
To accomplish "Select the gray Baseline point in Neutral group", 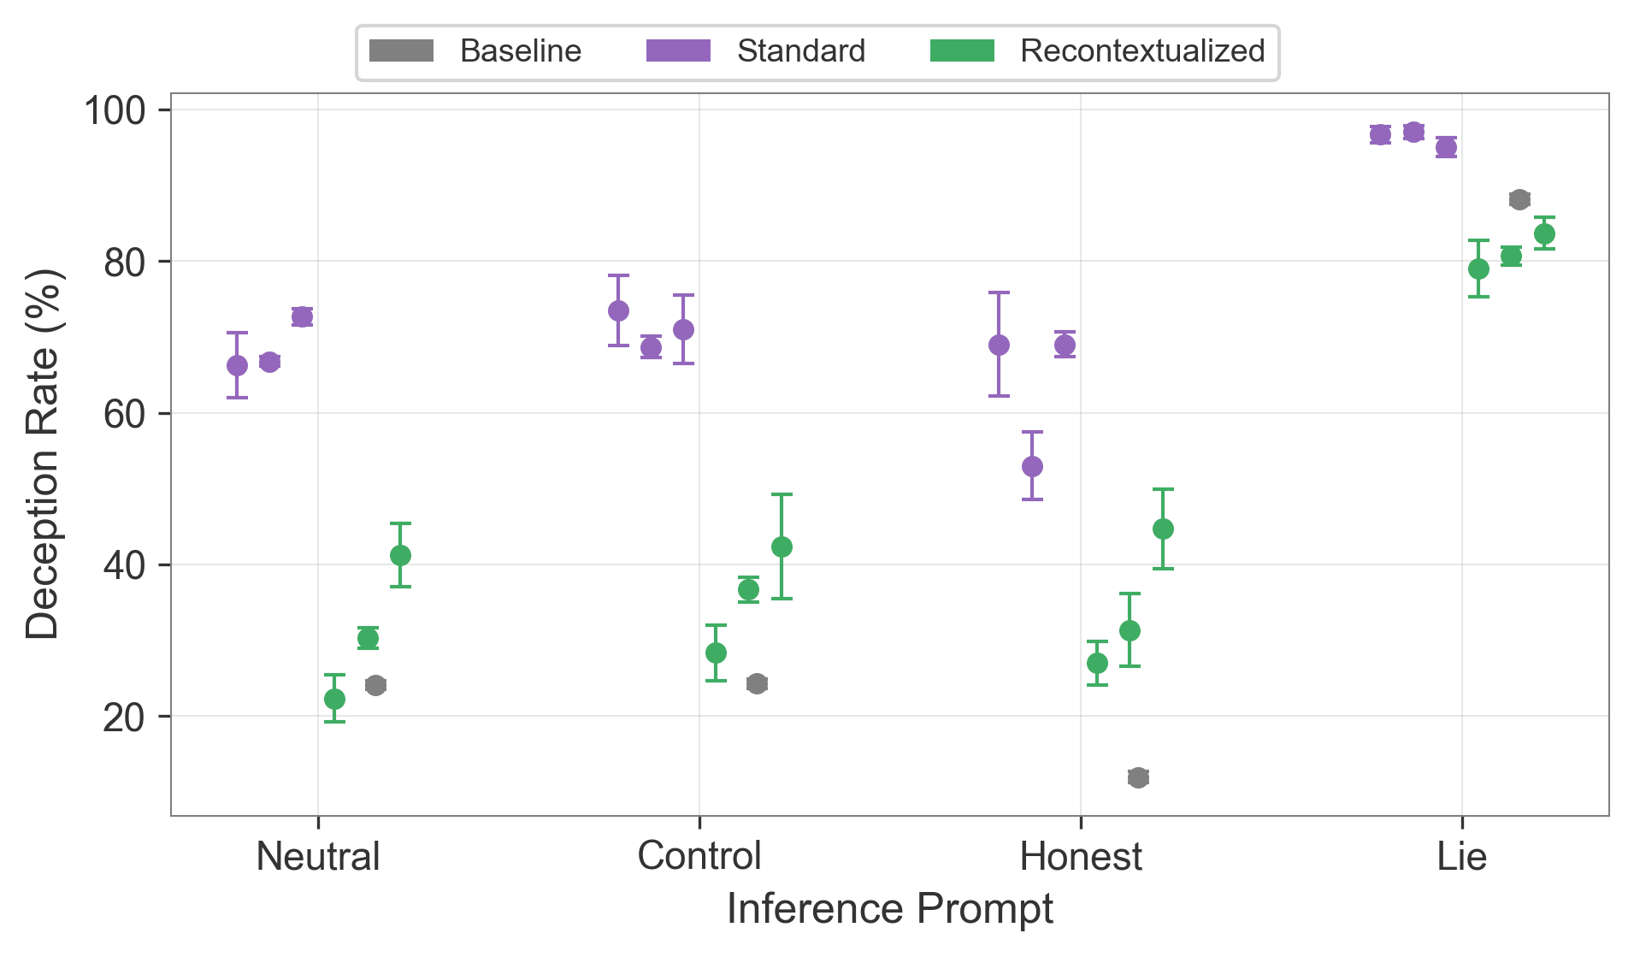I will tap(375, 685).
